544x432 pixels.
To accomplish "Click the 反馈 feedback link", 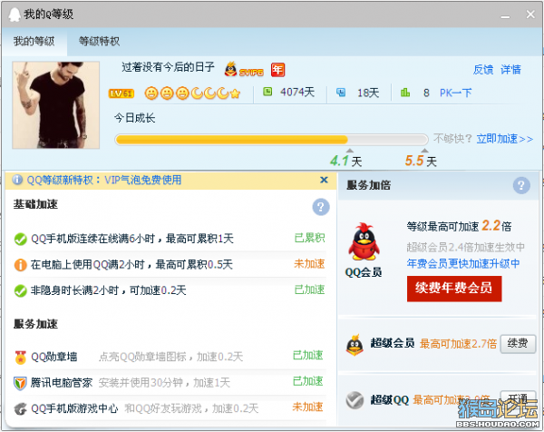I will (x=483, y=70).
